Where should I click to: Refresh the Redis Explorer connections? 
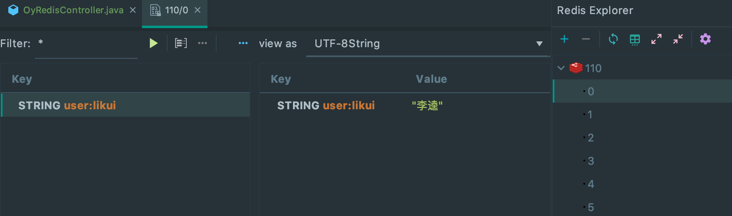point(613,39)
